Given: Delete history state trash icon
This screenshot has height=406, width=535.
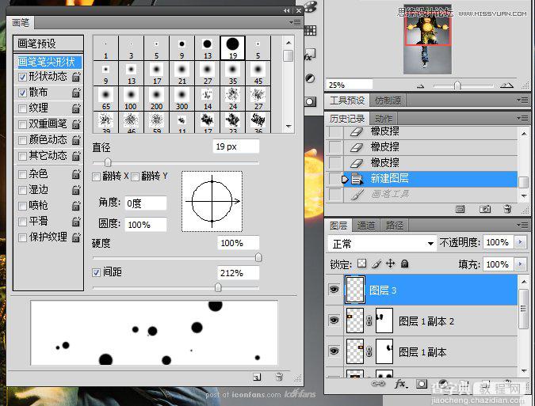Looking at the screenshot, I should tap(508, 208).
